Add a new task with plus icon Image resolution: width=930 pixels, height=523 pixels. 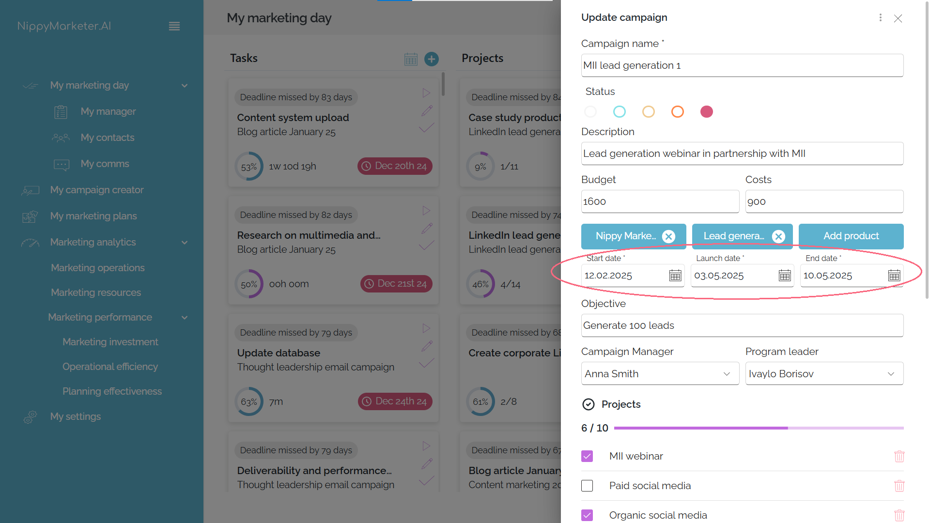click(x=432, y=59)
